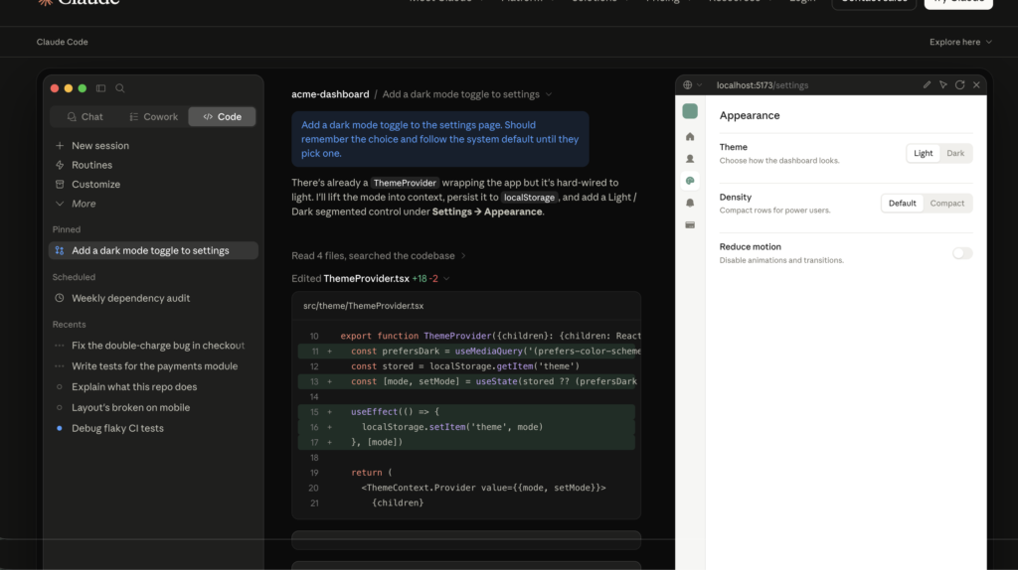
Task: Activate the element picker cursor icon in preview
Action: point(943,85)
